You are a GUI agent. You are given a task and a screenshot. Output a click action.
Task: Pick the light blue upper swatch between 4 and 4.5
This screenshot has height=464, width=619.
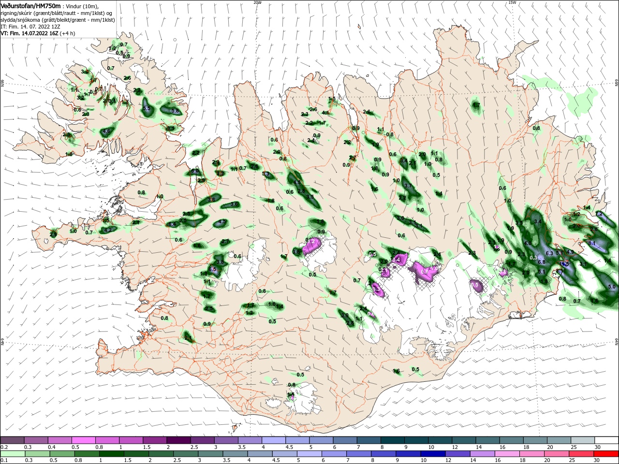(x=273, y=440)
